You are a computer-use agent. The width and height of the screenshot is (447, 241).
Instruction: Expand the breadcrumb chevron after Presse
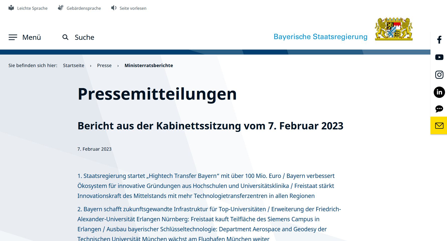(118, 65)
